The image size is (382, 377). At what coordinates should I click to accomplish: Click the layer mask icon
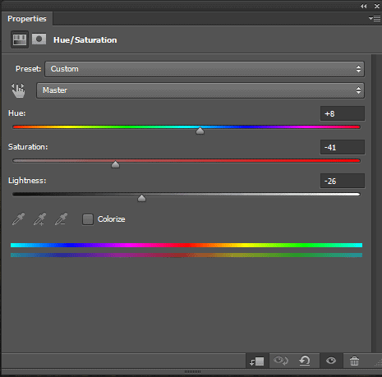pyautogui.click(x=39, y=39)
